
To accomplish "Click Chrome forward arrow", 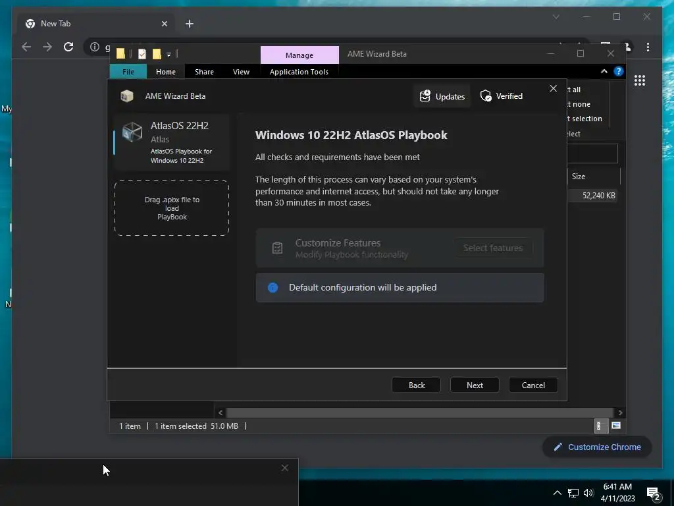I will coord(47,47).
